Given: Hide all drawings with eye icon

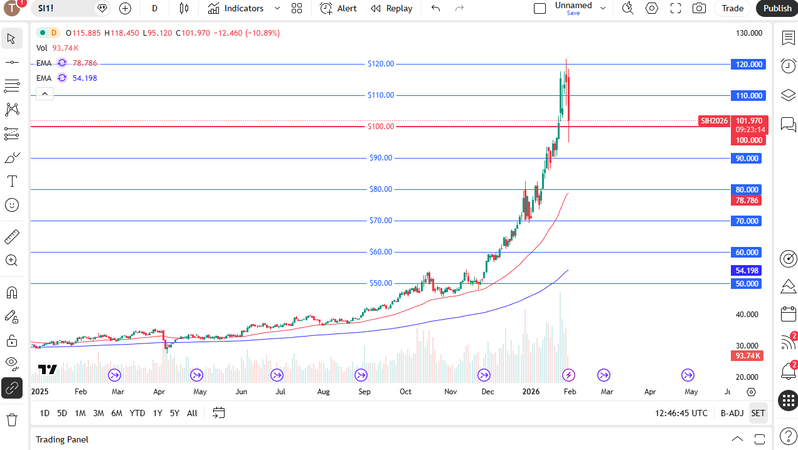Looking at the screenshot, I should click(11, 364).
